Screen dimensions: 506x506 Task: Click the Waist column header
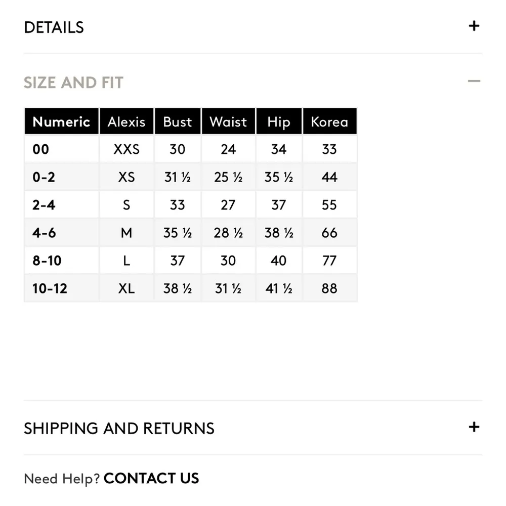pyautogui.click(x=228, y=122)
